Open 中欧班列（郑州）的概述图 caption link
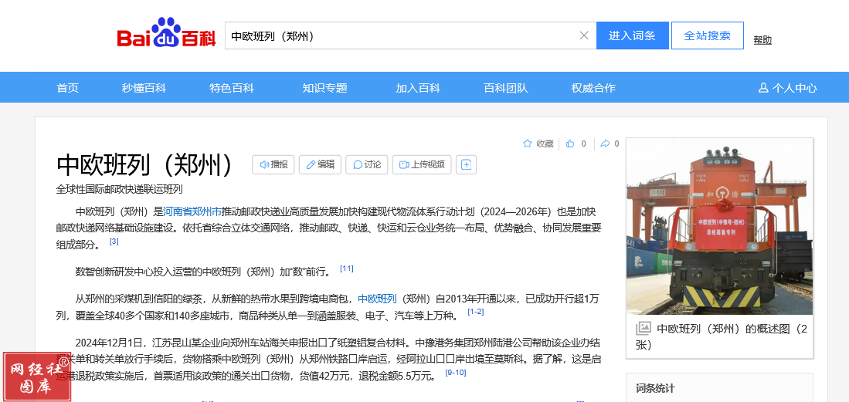This screenshot has width=849, height=402. click(x=722, y=336)
